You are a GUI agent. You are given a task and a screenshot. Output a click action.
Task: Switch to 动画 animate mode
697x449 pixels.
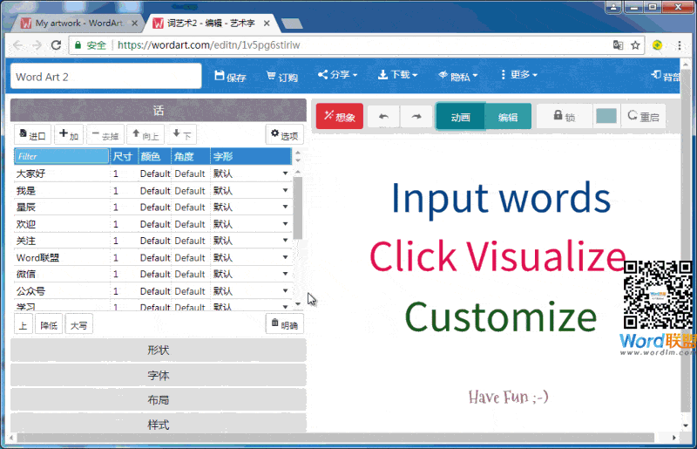pyautogui.click(x=460, y=117)
